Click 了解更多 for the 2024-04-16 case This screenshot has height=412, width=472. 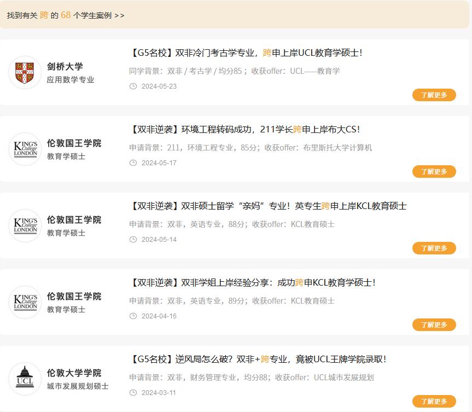click(434, 325)
